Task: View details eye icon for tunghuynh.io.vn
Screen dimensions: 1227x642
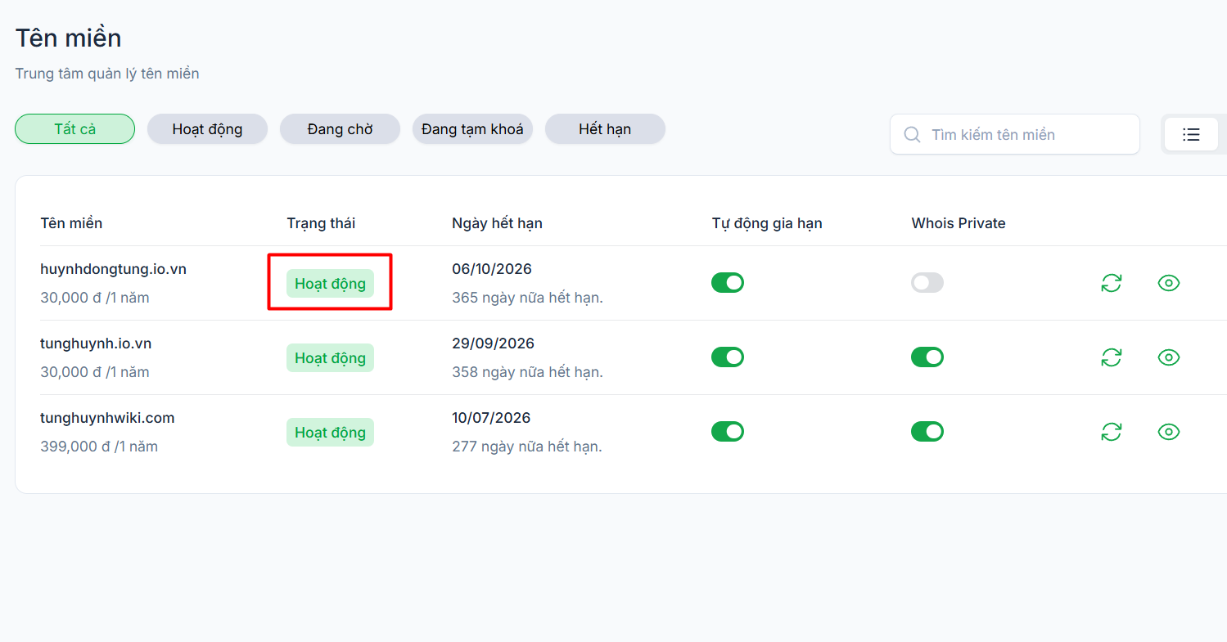Action: pos(1169,357)
